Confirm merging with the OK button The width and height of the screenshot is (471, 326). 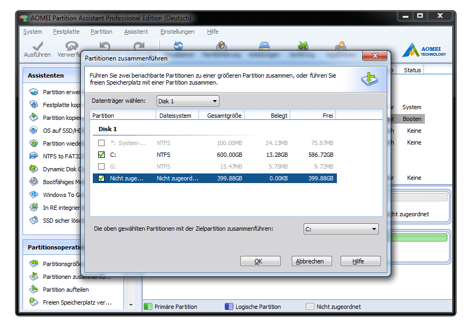point(260,261)
